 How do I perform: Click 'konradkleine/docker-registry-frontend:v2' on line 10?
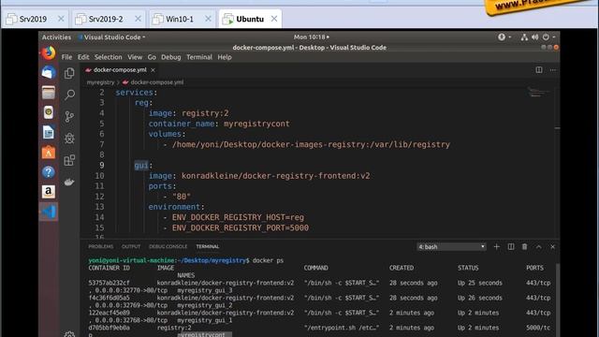pos(275,176)
